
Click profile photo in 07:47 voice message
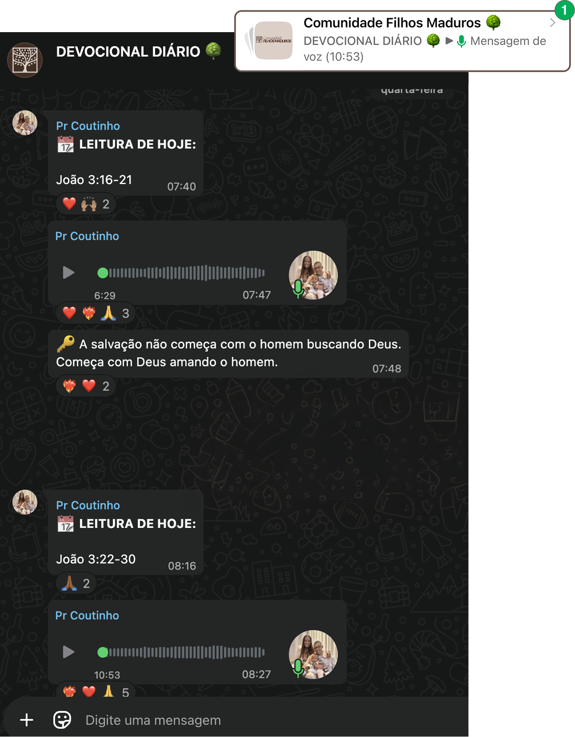[313, 275]
